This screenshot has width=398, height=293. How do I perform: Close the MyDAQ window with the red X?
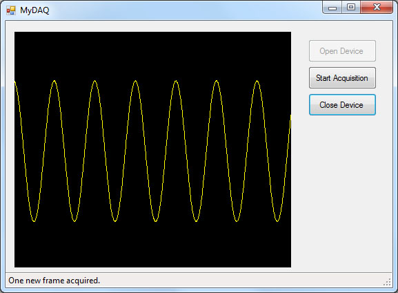tap(377, 7)
